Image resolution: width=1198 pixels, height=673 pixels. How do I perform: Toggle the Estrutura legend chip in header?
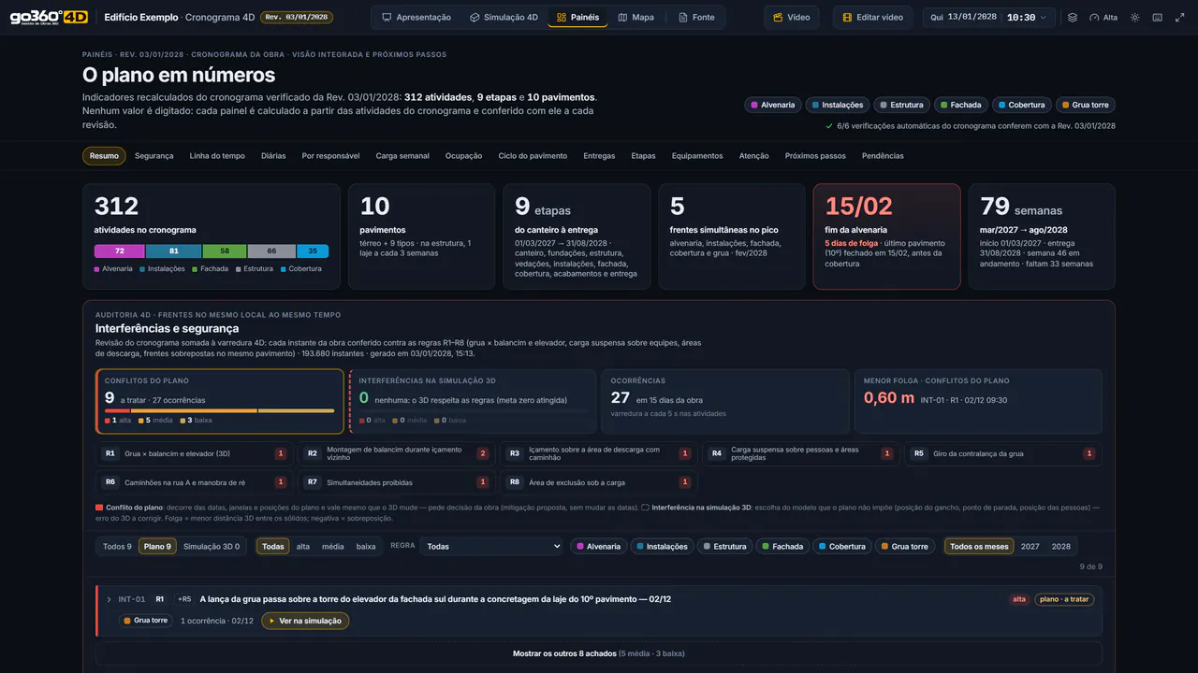click(x=900, y=105)
